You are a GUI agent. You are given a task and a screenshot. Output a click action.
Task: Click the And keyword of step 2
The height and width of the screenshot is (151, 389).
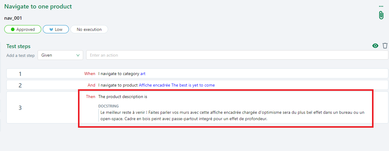(91, 85)
